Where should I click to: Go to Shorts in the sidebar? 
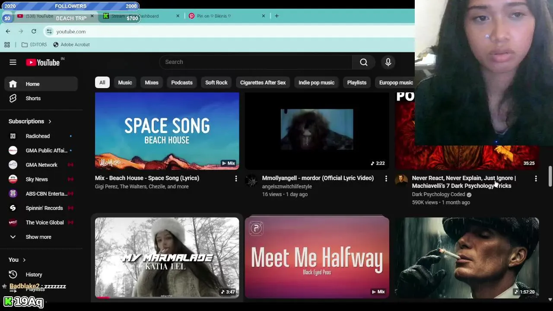[x=41, y=98]
